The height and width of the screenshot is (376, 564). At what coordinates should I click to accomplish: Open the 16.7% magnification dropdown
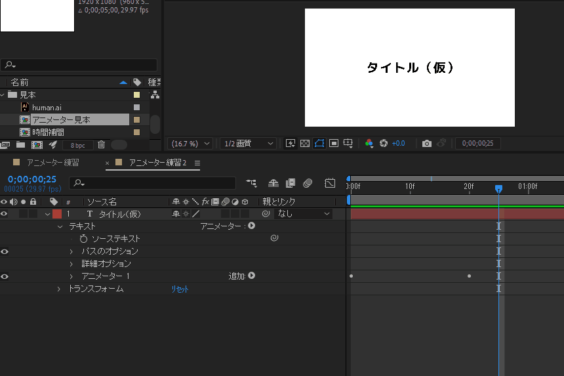(190, 144)
